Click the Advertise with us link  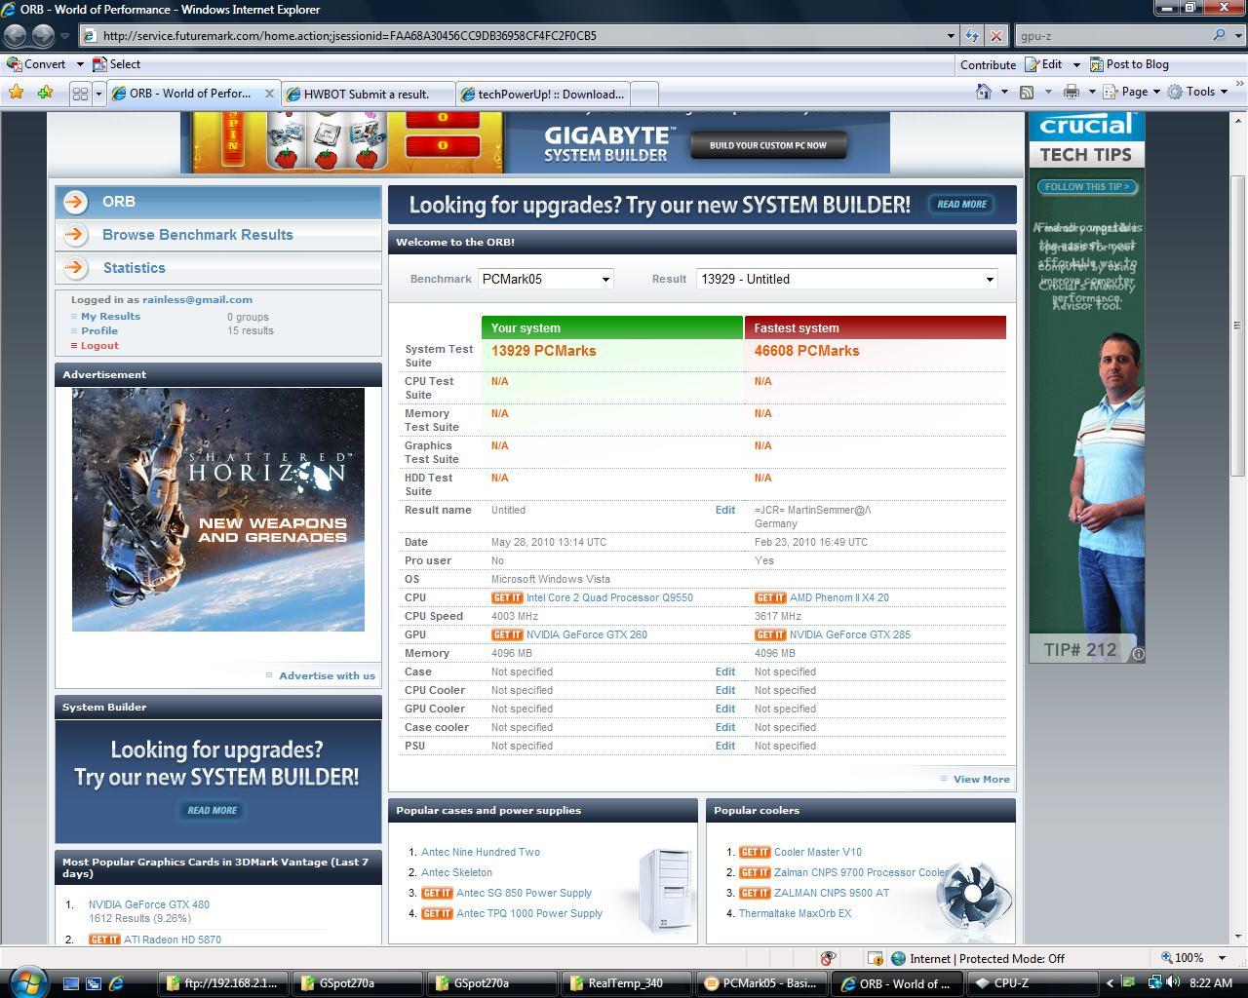(x=327, y=675)
